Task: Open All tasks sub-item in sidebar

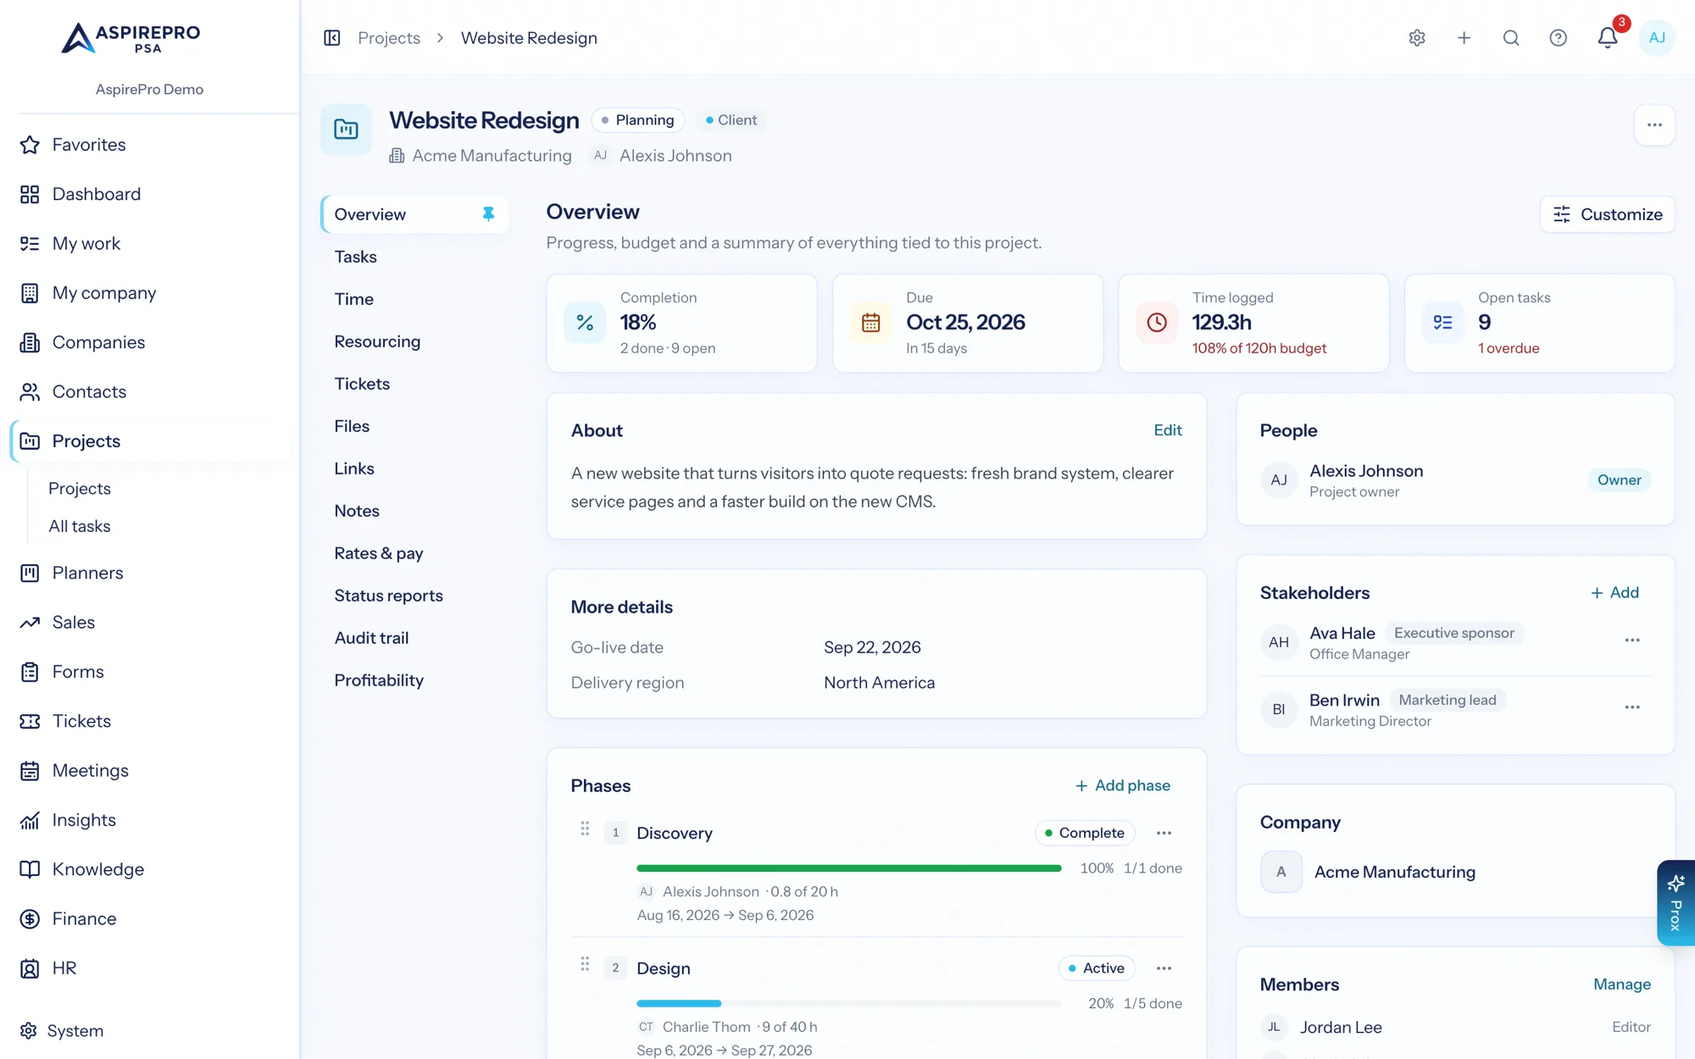Action: click(x=80, y=526)
